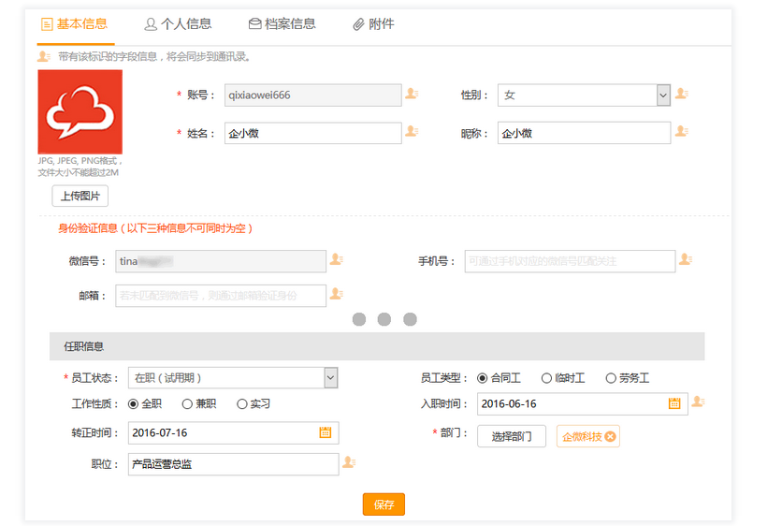This screenshot has width=782, height=526.
Task: Select the 合同工 radio button
Action: (x=483, y=378)
